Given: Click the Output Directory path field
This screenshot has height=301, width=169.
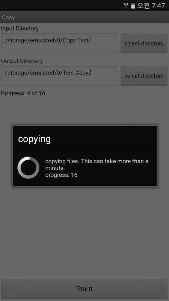Looking at the screenshot, I should click(x=60, y=76).
